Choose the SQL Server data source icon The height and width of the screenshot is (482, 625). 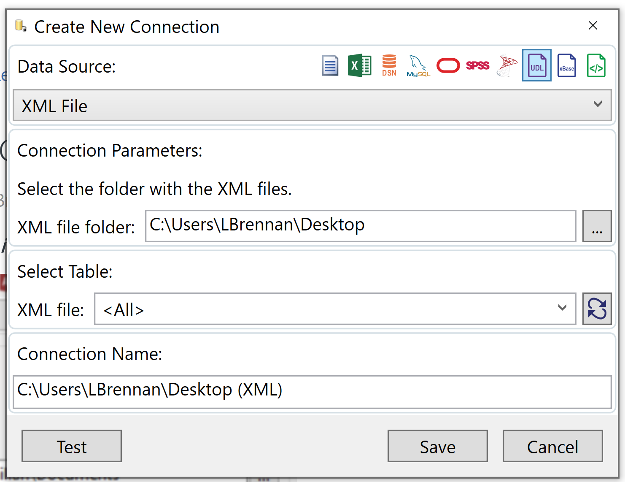click(507, 65)
